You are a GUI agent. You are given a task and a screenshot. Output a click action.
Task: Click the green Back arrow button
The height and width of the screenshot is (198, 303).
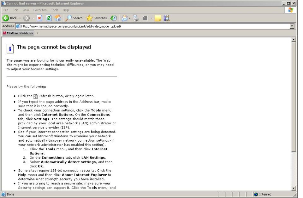tap(6, 18)
